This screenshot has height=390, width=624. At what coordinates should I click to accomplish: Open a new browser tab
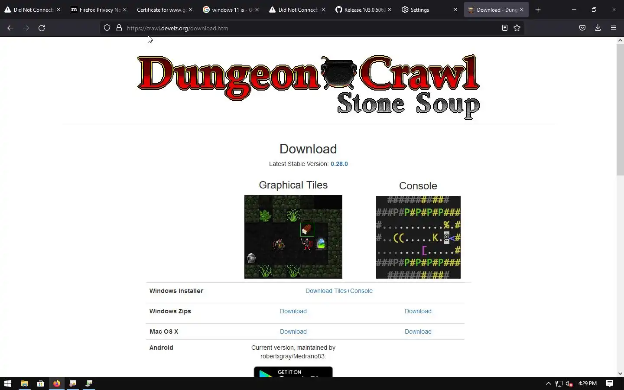point(538,10)
